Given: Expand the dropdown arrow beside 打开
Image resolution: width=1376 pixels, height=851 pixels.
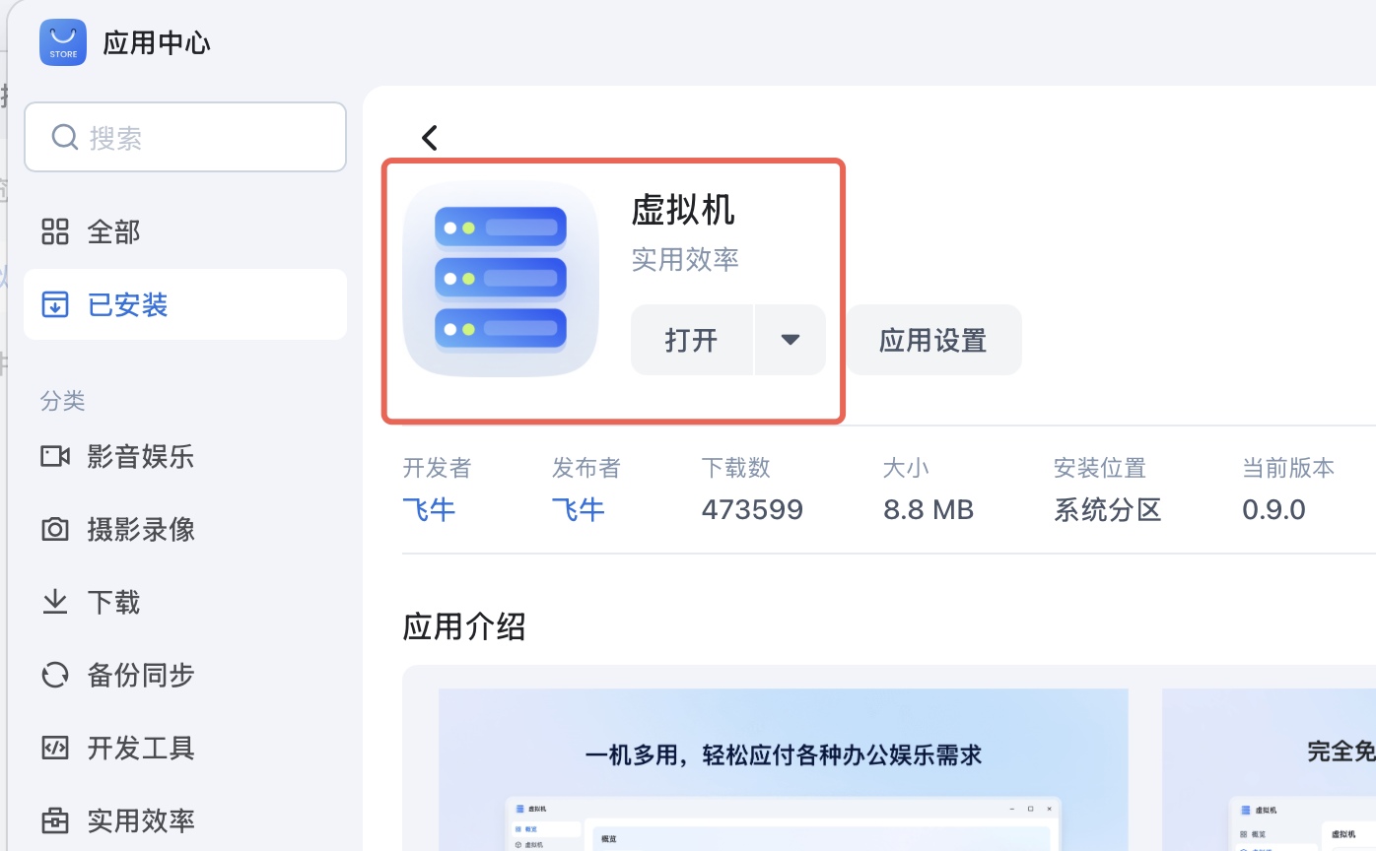Looking at the screenshot, I should [x=790, y=340].
